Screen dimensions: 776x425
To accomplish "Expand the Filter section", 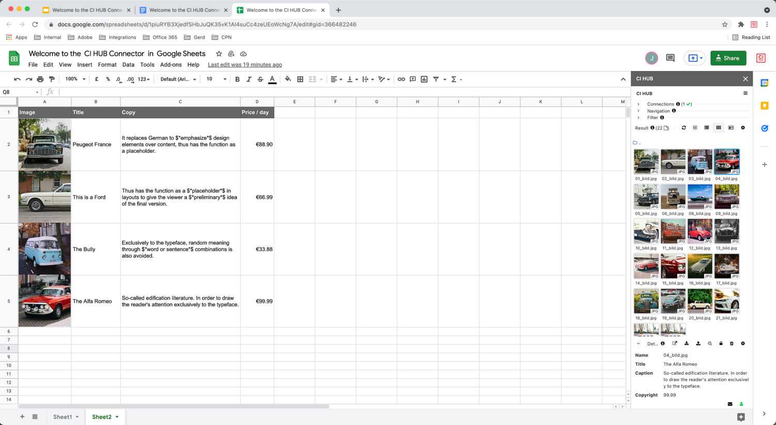I will (x=638, y=118).
